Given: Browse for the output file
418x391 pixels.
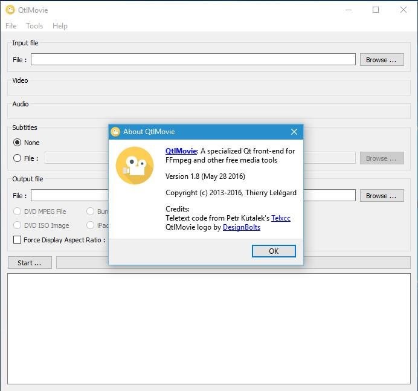Looking at the screenshot, I should pos(382,196).
